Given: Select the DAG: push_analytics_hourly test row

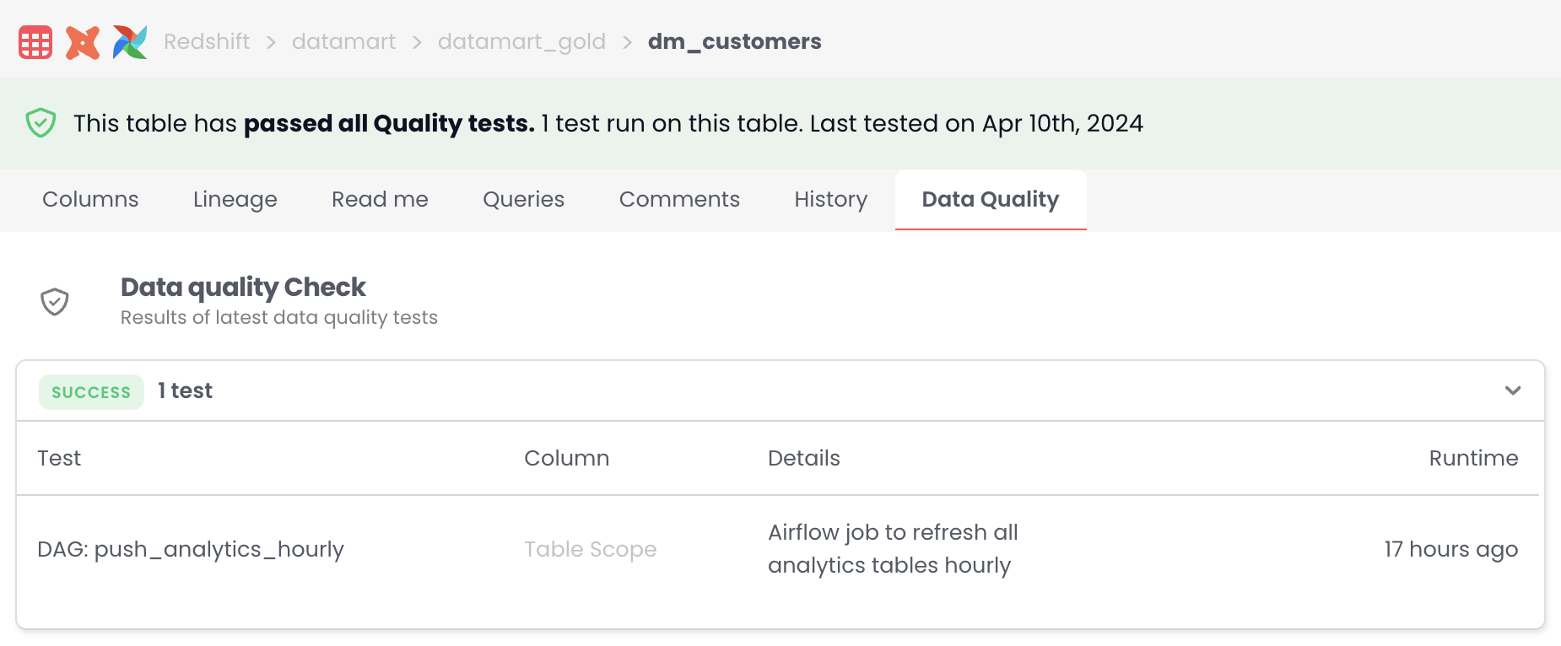Looking at the screenshot, I should (x=191, y=550).
